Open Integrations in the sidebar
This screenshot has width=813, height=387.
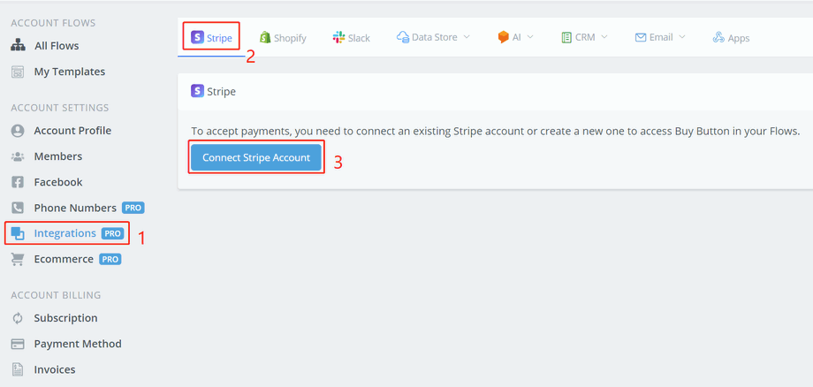tap(65, 233)
